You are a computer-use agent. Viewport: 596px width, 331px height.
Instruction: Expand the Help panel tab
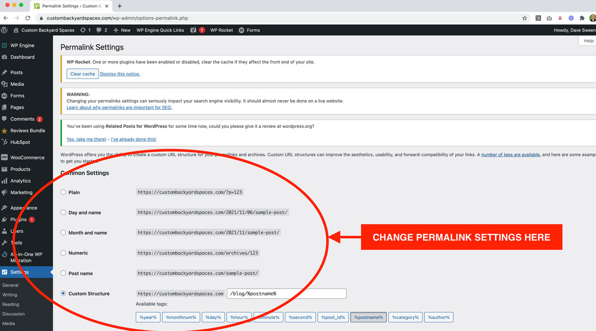[588, 41]
